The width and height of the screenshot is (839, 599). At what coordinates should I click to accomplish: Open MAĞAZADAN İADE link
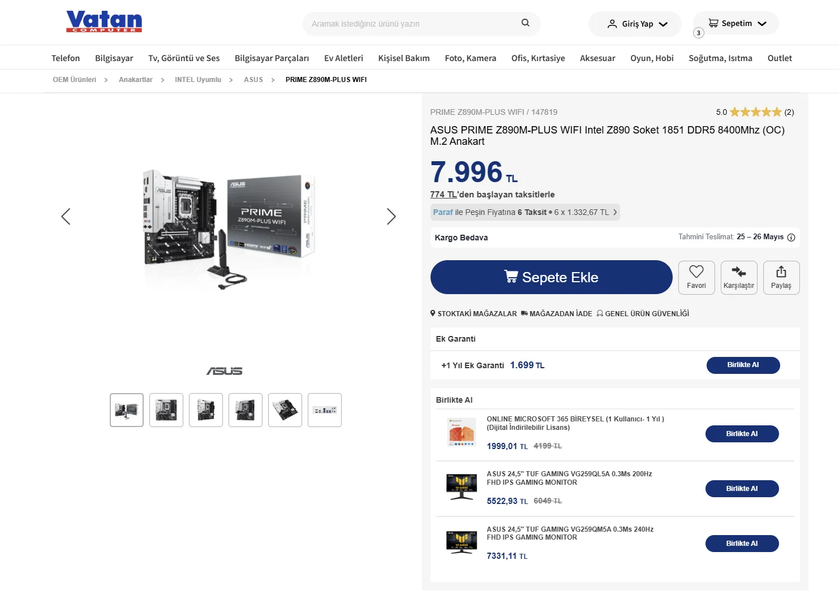click(x=557, y=314)
